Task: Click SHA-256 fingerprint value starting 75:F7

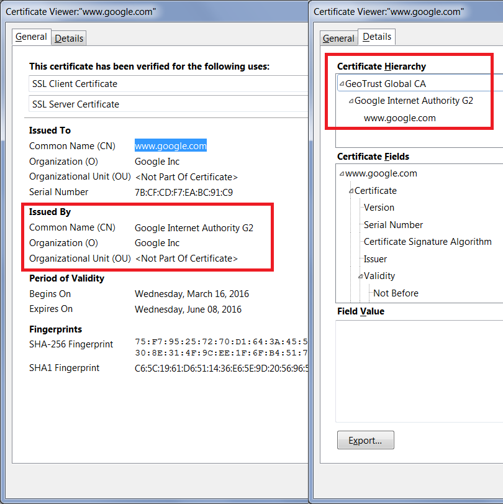Action: point(221,347)
